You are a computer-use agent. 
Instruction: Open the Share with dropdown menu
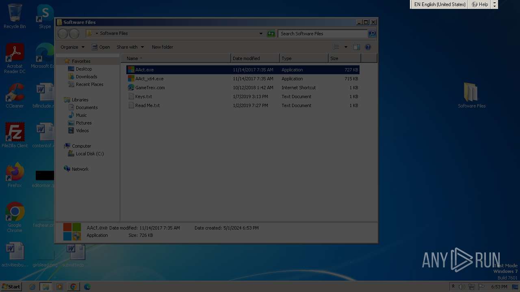pyautogui.click(x=130, y=47)
